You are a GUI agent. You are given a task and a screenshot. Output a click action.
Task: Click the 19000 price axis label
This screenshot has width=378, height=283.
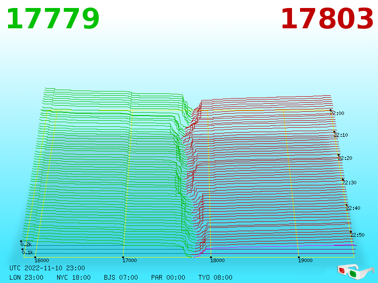[x=305, y=260]
